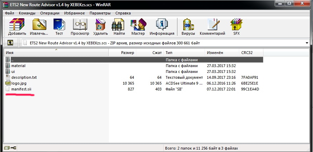Launch the Мастер (Wizard) tool
Image resolution: width=313 pixels, height=152 pixels.
(x=138, y=26)
